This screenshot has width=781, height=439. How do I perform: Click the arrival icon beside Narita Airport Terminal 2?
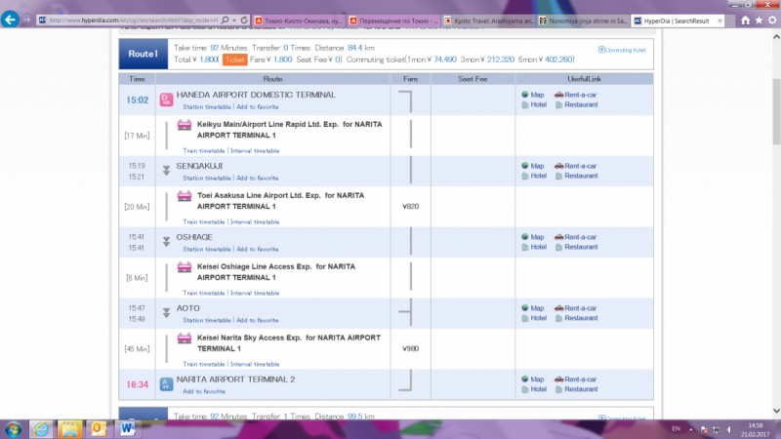pos(165,381)
